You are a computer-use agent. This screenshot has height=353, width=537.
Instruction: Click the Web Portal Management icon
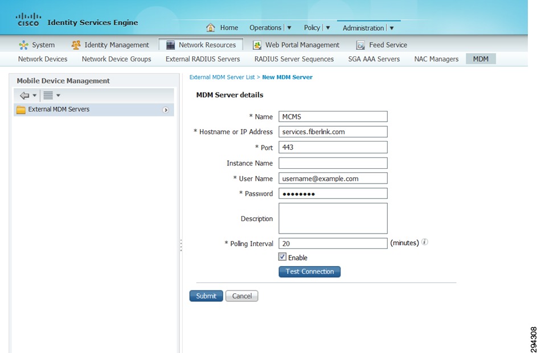click(x=257, y=45)
